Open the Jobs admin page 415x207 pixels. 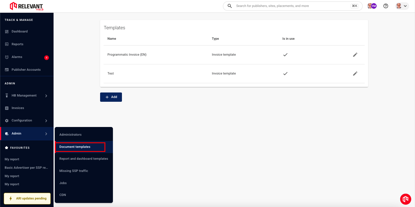click(x=63, y=183)
